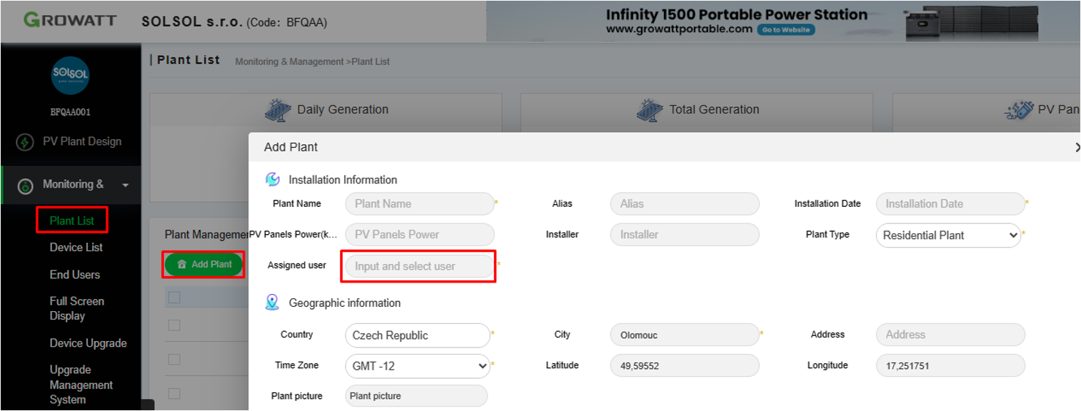
Task: Click the Growatt logo in header
Action: coord(70,20)
